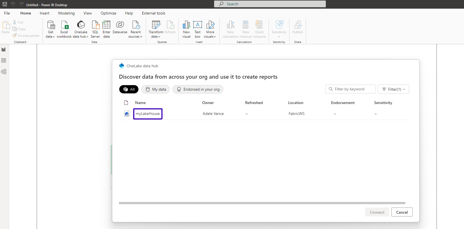Image resolution: width=464 pixels, height=229 pixels.
Task: Select Endorsed in your org filter
Action: 198,89
